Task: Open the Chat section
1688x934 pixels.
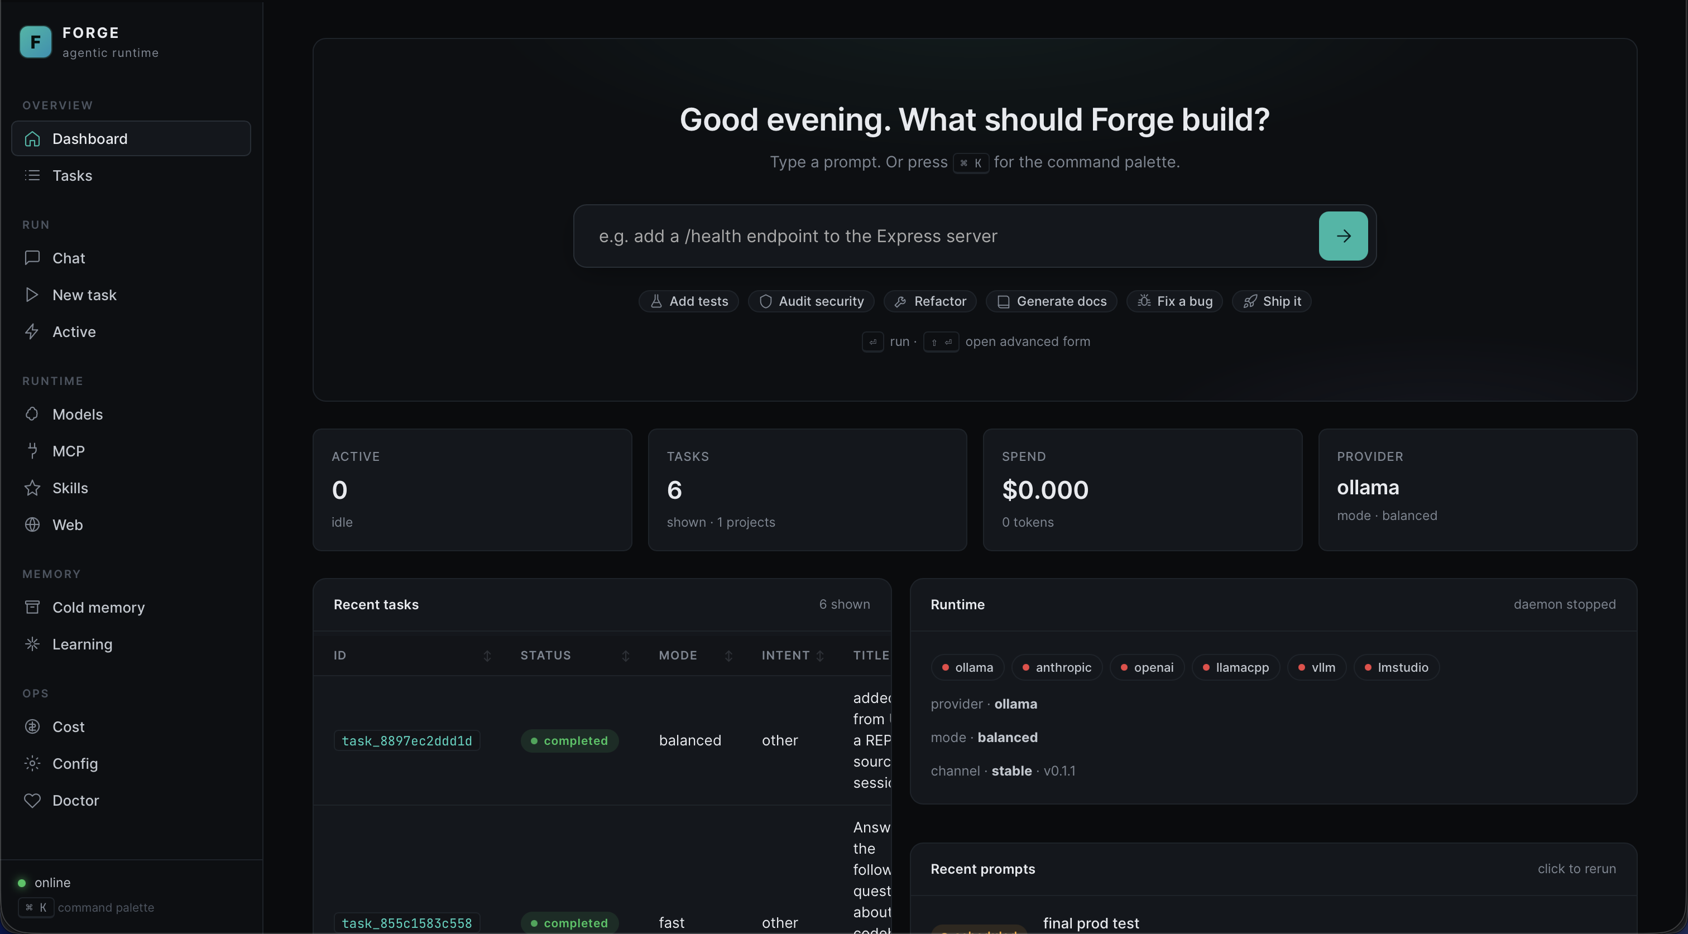Action: [68, 257]
